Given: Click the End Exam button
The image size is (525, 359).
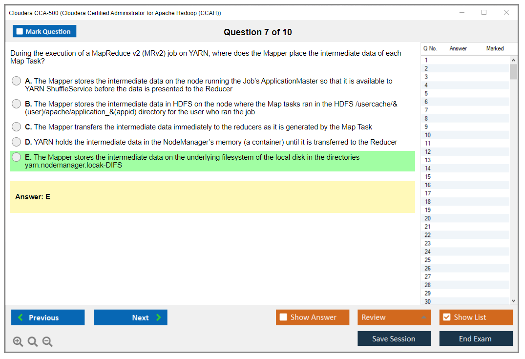Looking at the screenshot, I should [x=476, y=338].
